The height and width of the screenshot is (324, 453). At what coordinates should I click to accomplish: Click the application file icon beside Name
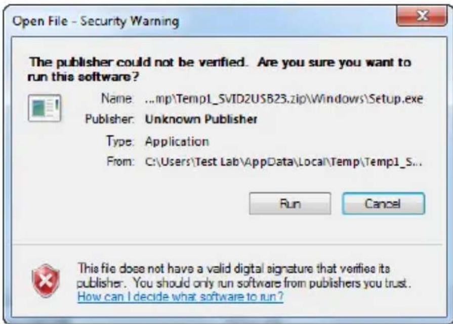tap(45, 108)
